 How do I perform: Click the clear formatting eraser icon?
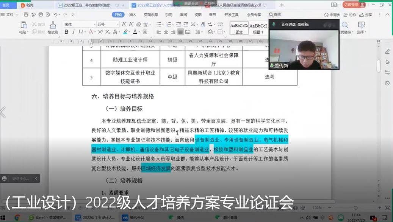click(139, 24)
